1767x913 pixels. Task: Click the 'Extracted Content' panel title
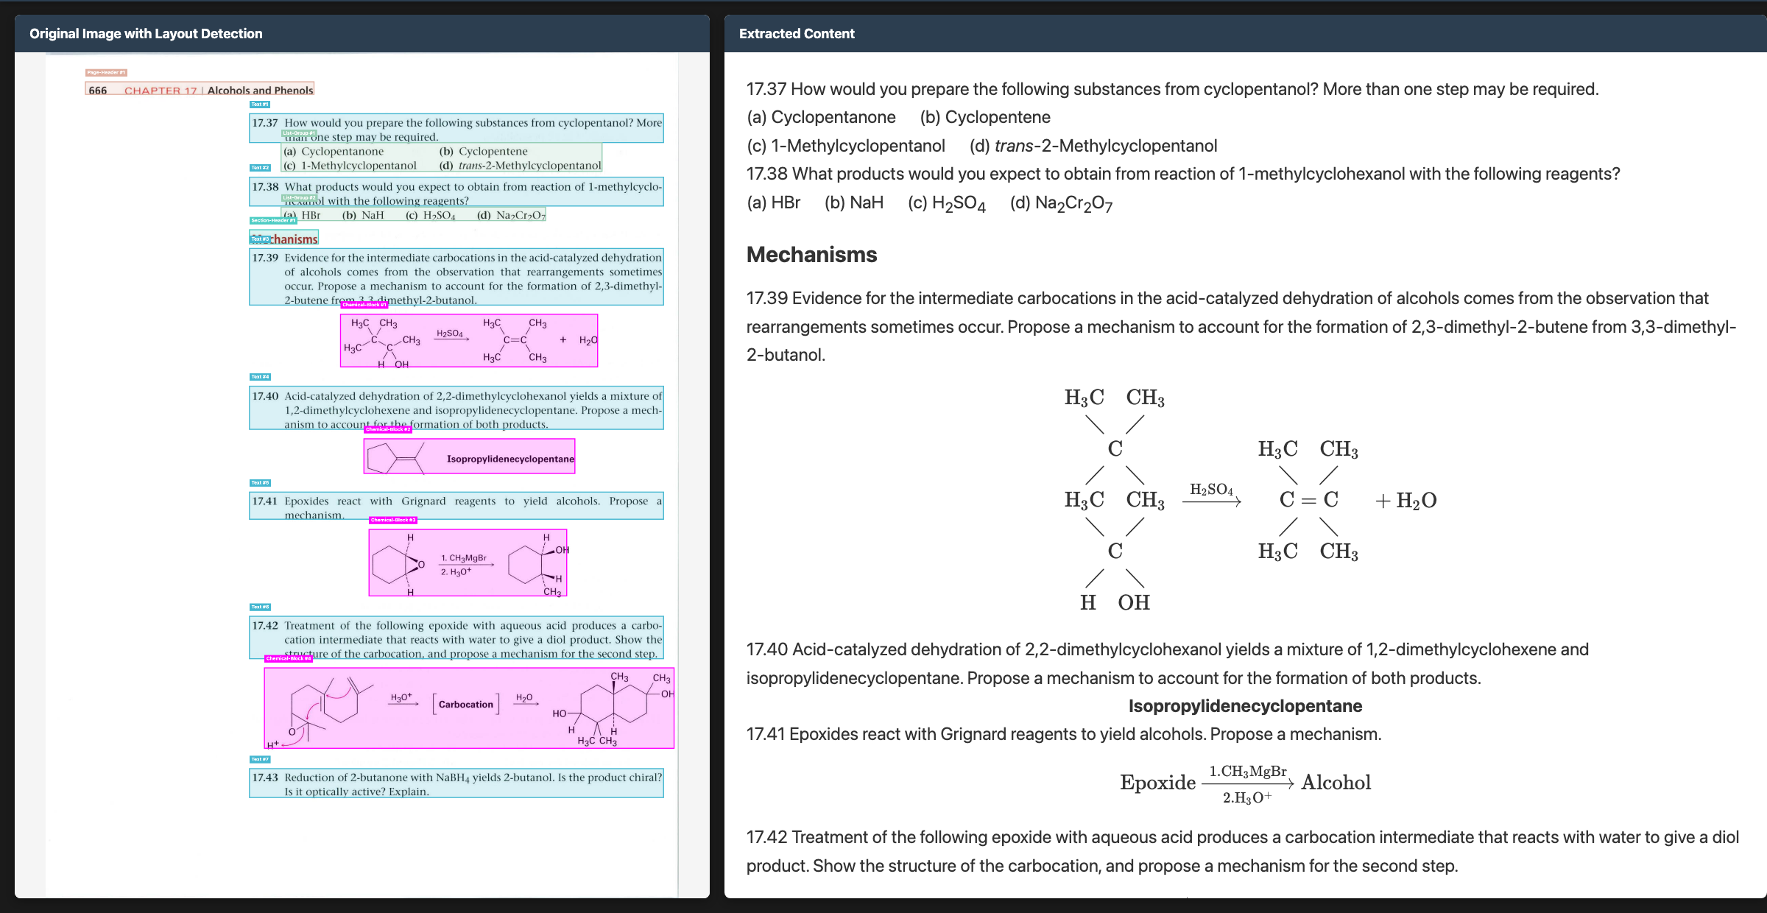pyautogui.click(x=797, y=34)
